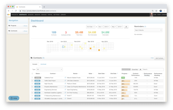Open a new browser tab with plus

coord(44,7)
